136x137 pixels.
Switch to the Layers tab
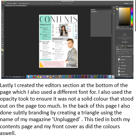click(x=117, y=48)
